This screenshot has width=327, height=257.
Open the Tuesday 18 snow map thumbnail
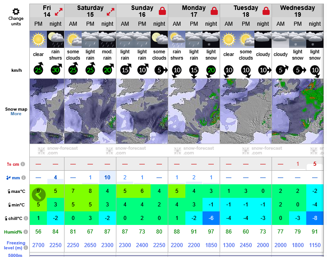click(x=246, y=111)
